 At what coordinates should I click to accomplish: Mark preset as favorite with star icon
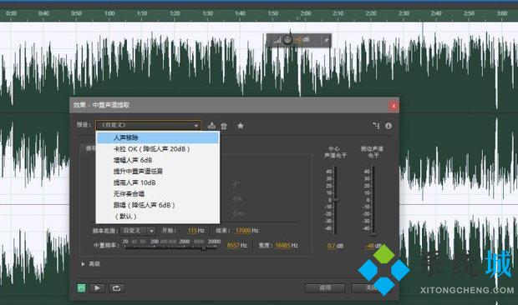click(241, 126)
